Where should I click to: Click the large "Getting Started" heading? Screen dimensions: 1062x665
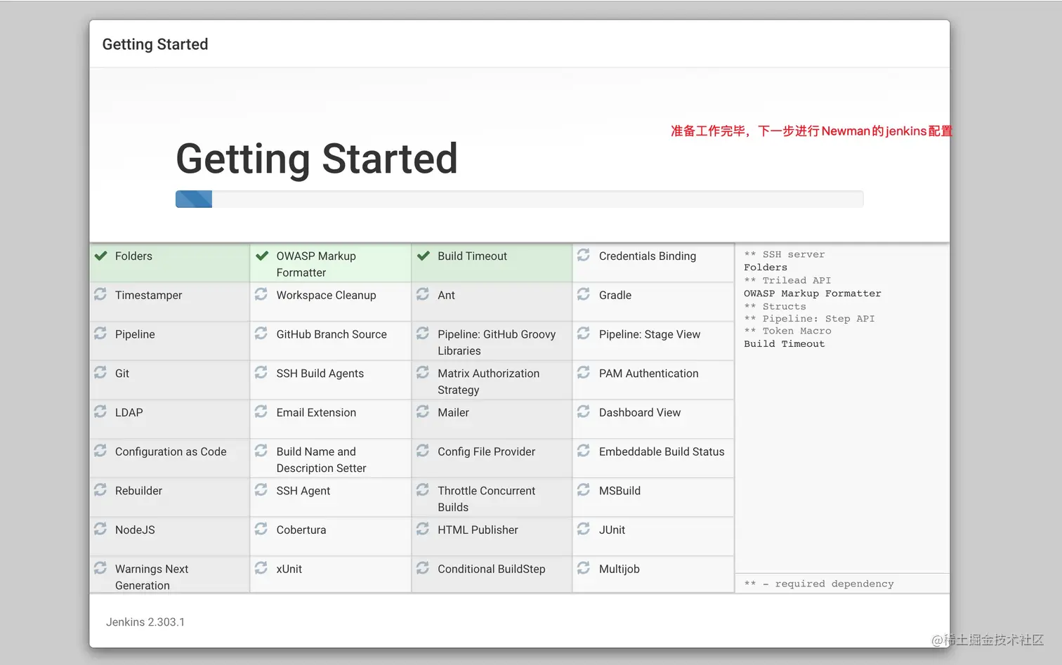coord(317,159)
